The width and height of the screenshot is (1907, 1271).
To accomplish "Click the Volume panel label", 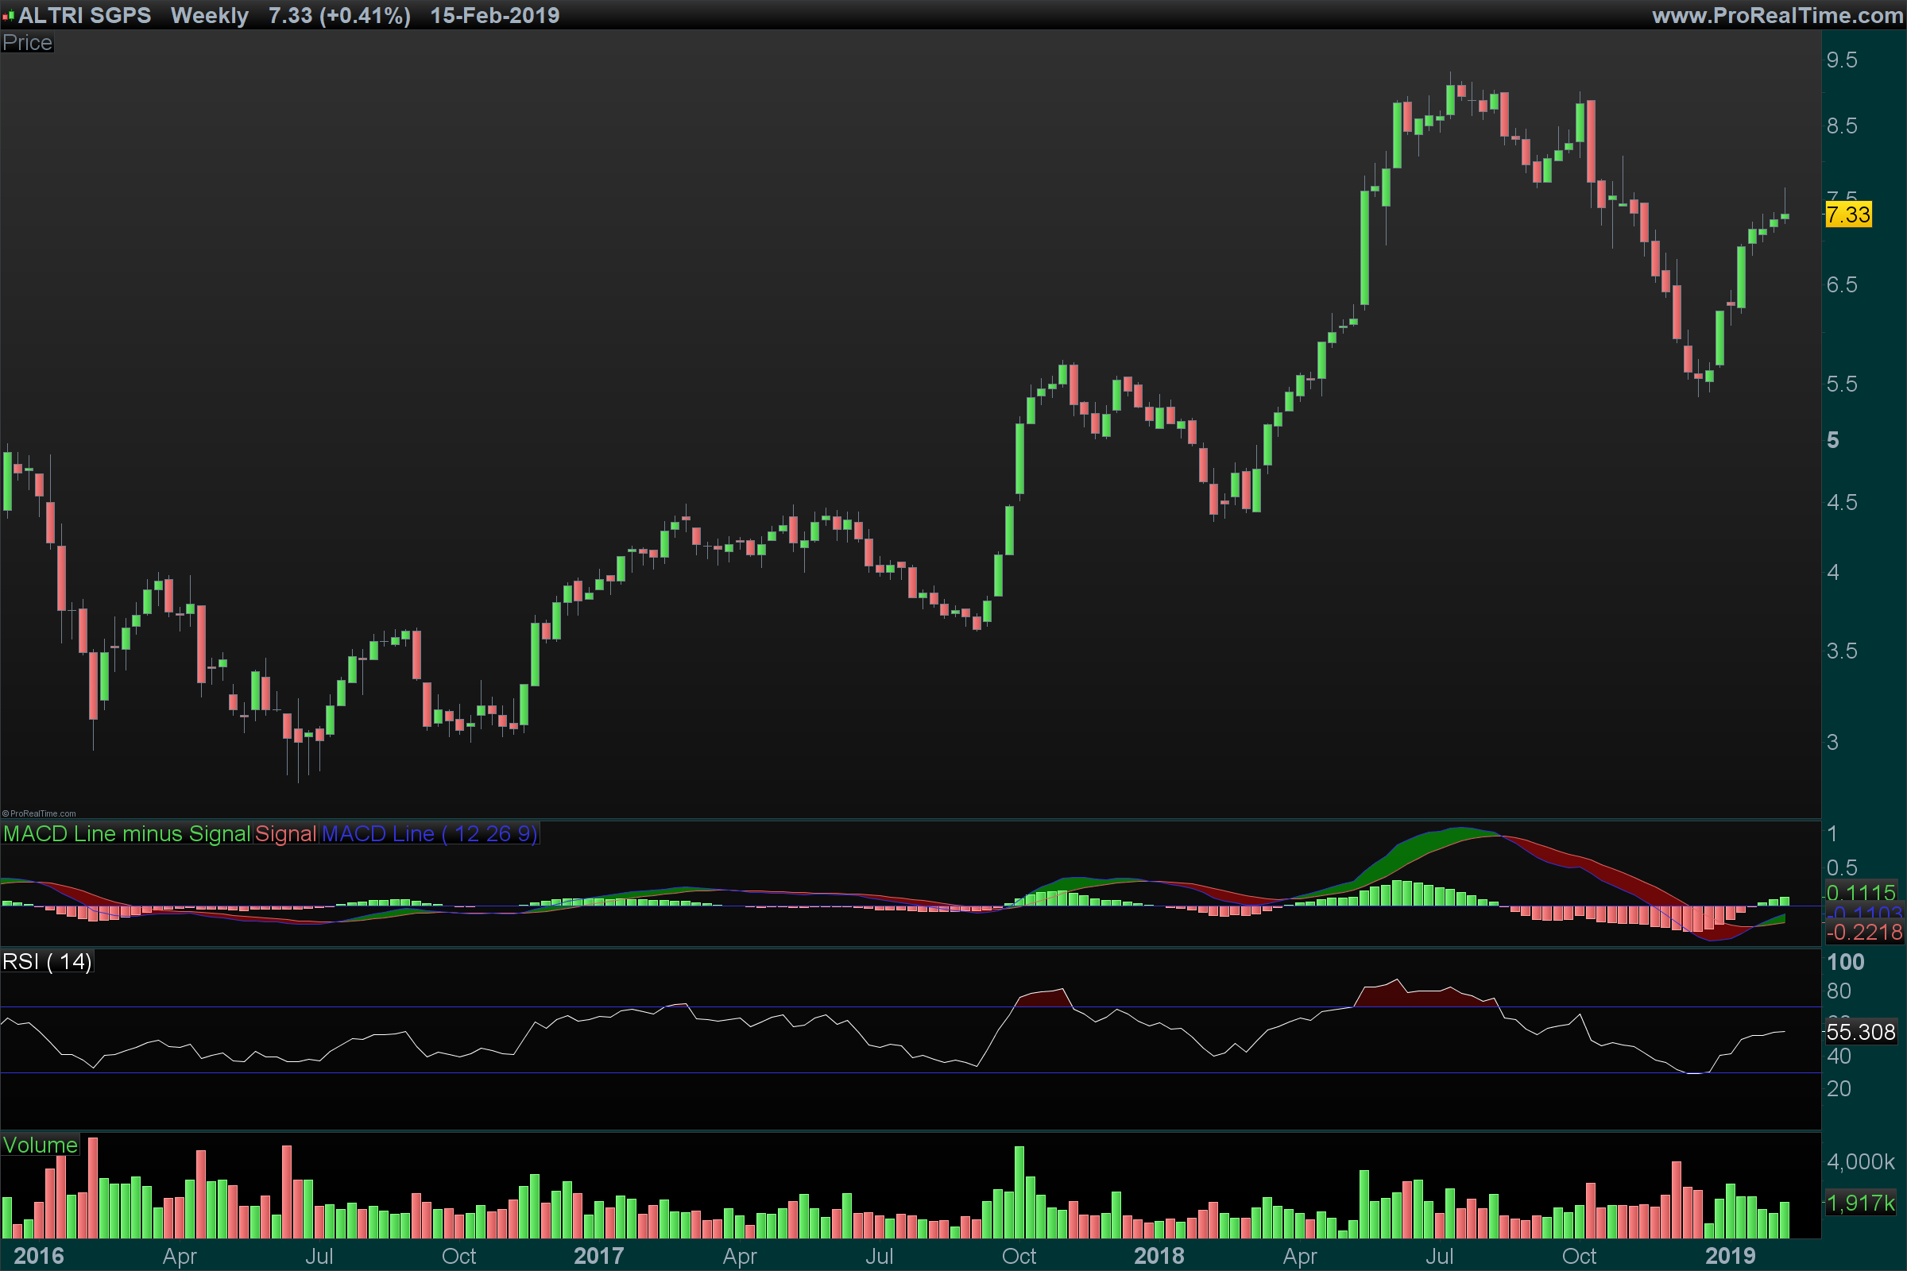I will pyautogui.click(x=40, y=1145).
